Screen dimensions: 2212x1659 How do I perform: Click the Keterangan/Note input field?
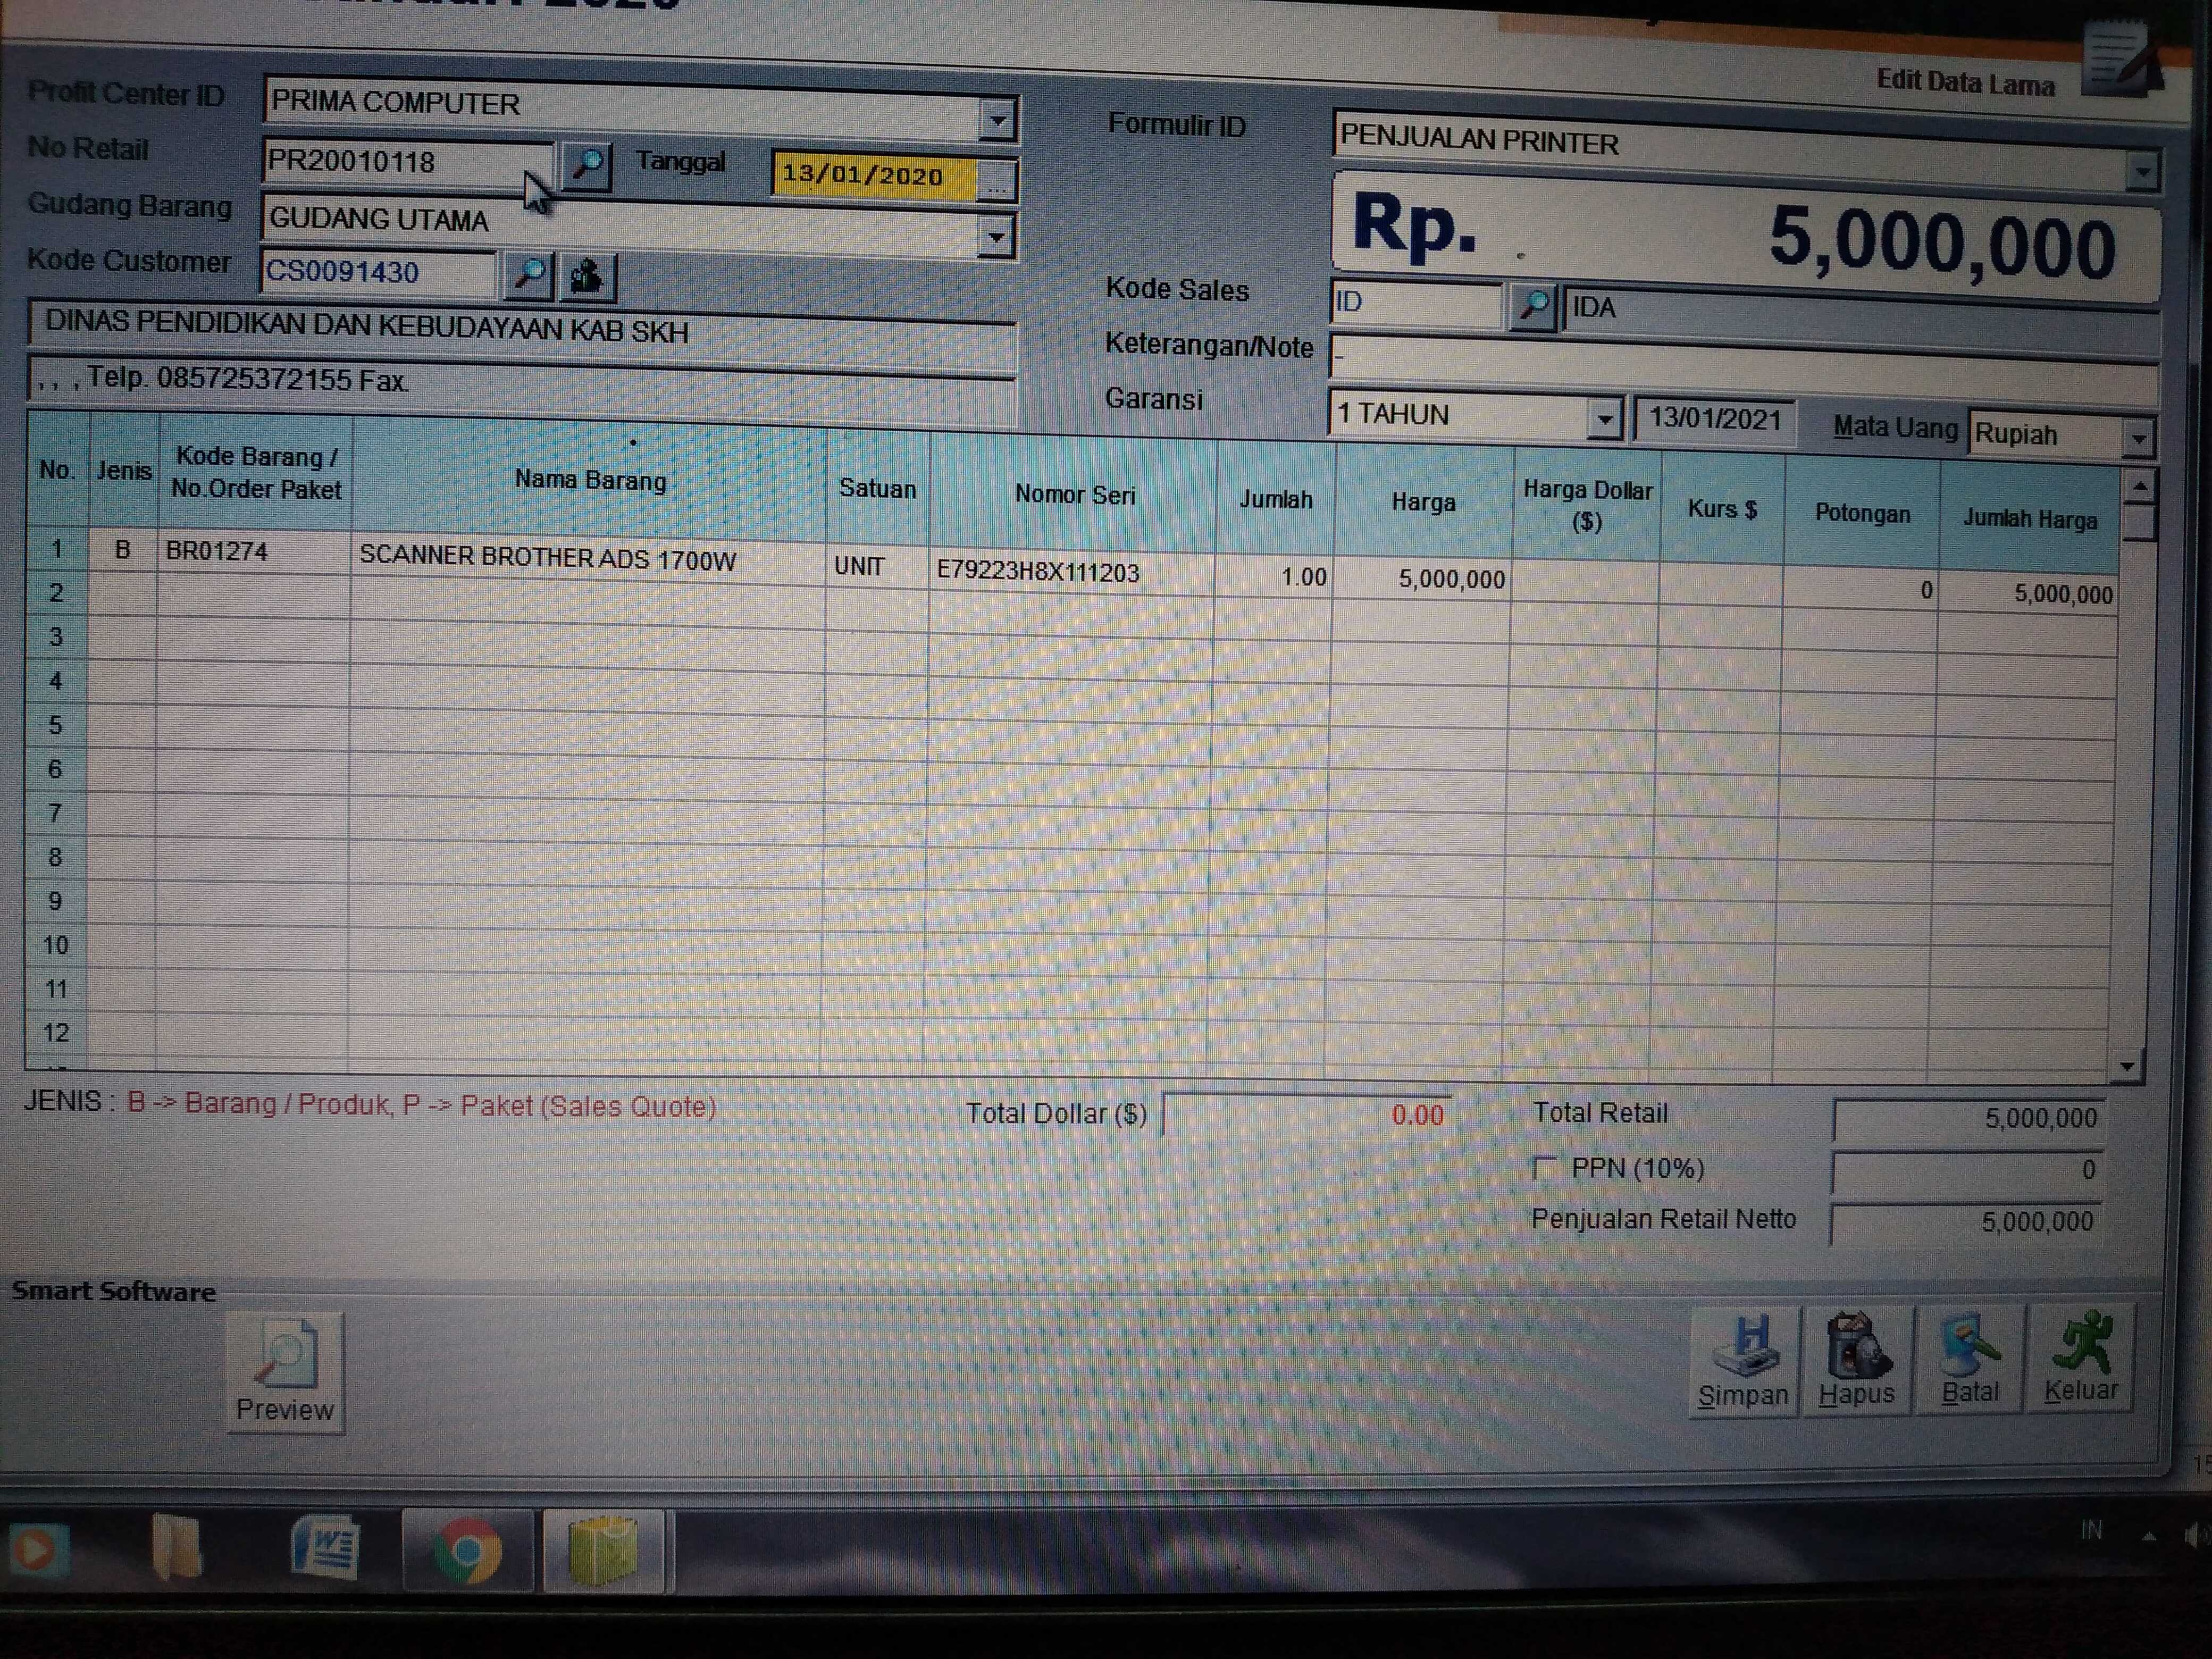[1740, 358]
